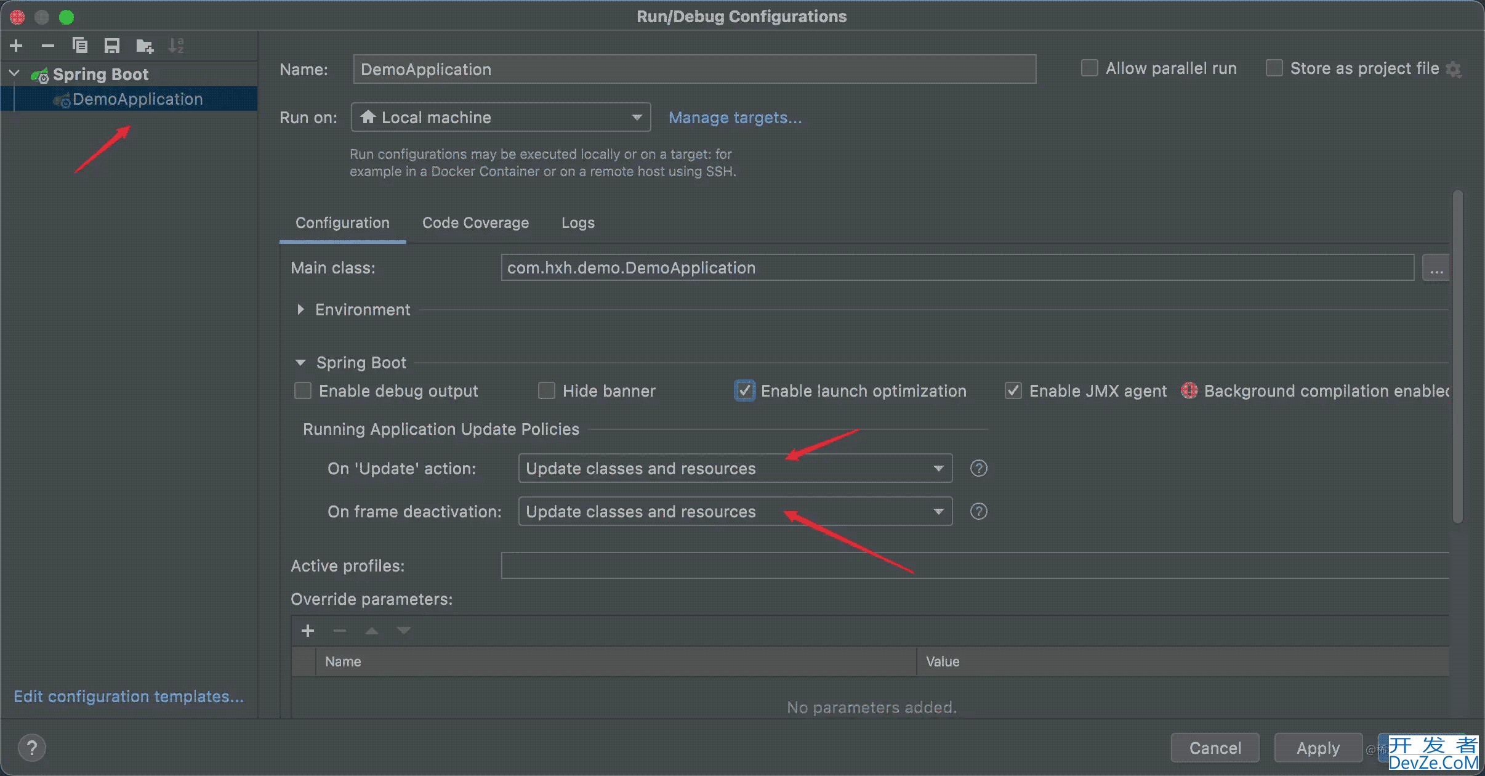Viewport: 1485px width, 776px height.
Task: Expand the Environment section
Action: 300,310
